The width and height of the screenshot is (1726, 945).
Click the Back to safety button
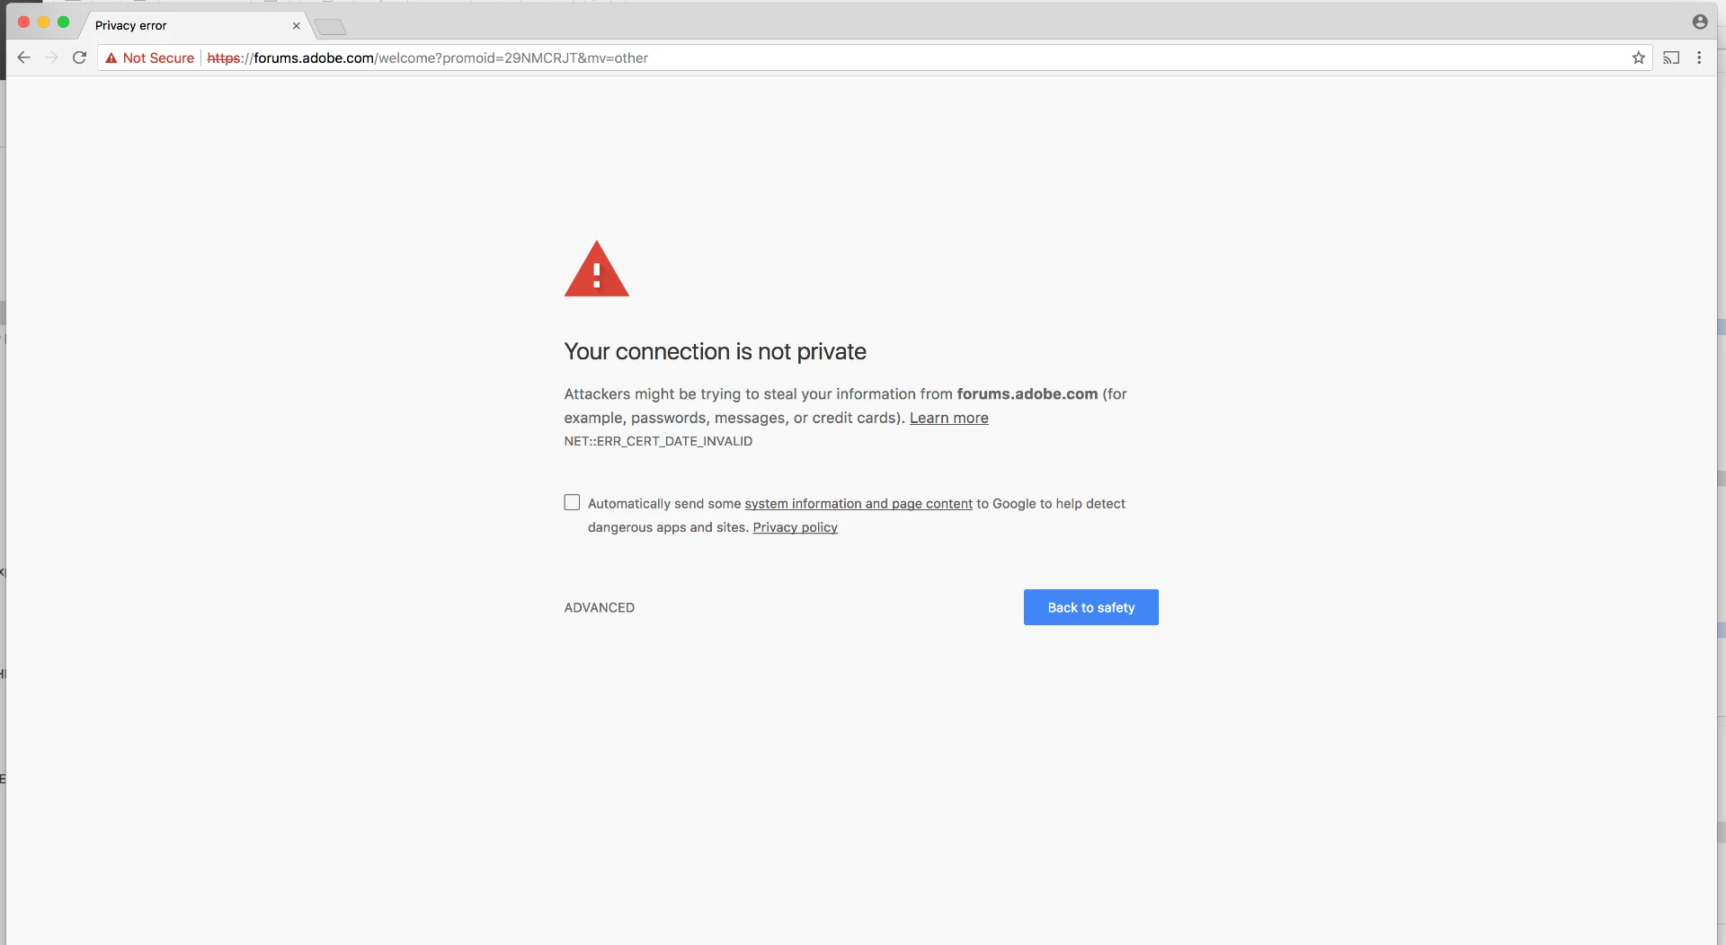pos(1090,607)
